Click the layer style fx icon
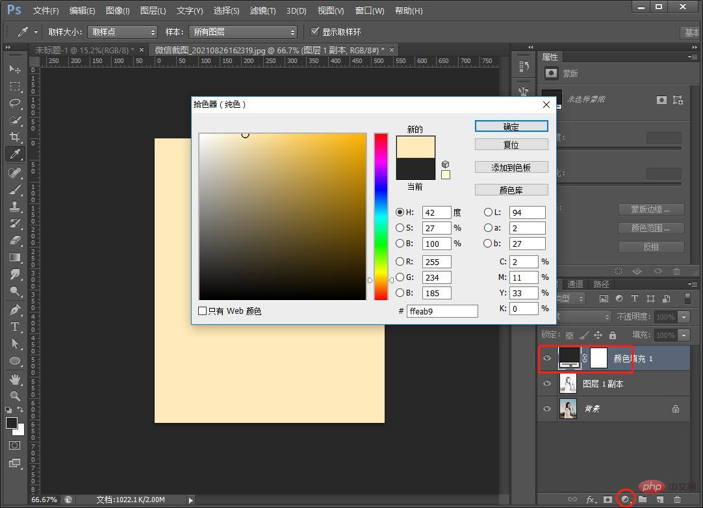 [591, 499]
